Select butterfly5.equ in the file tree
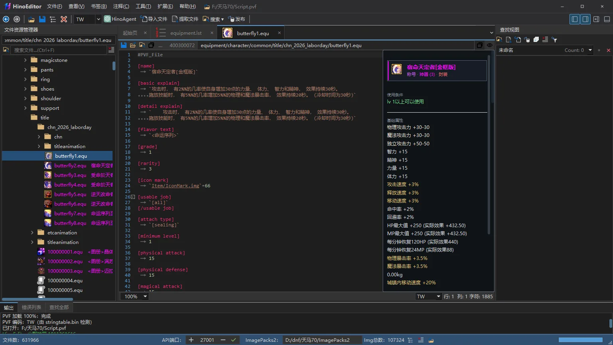This screenshot has width=613, height=345. (70, 194)
